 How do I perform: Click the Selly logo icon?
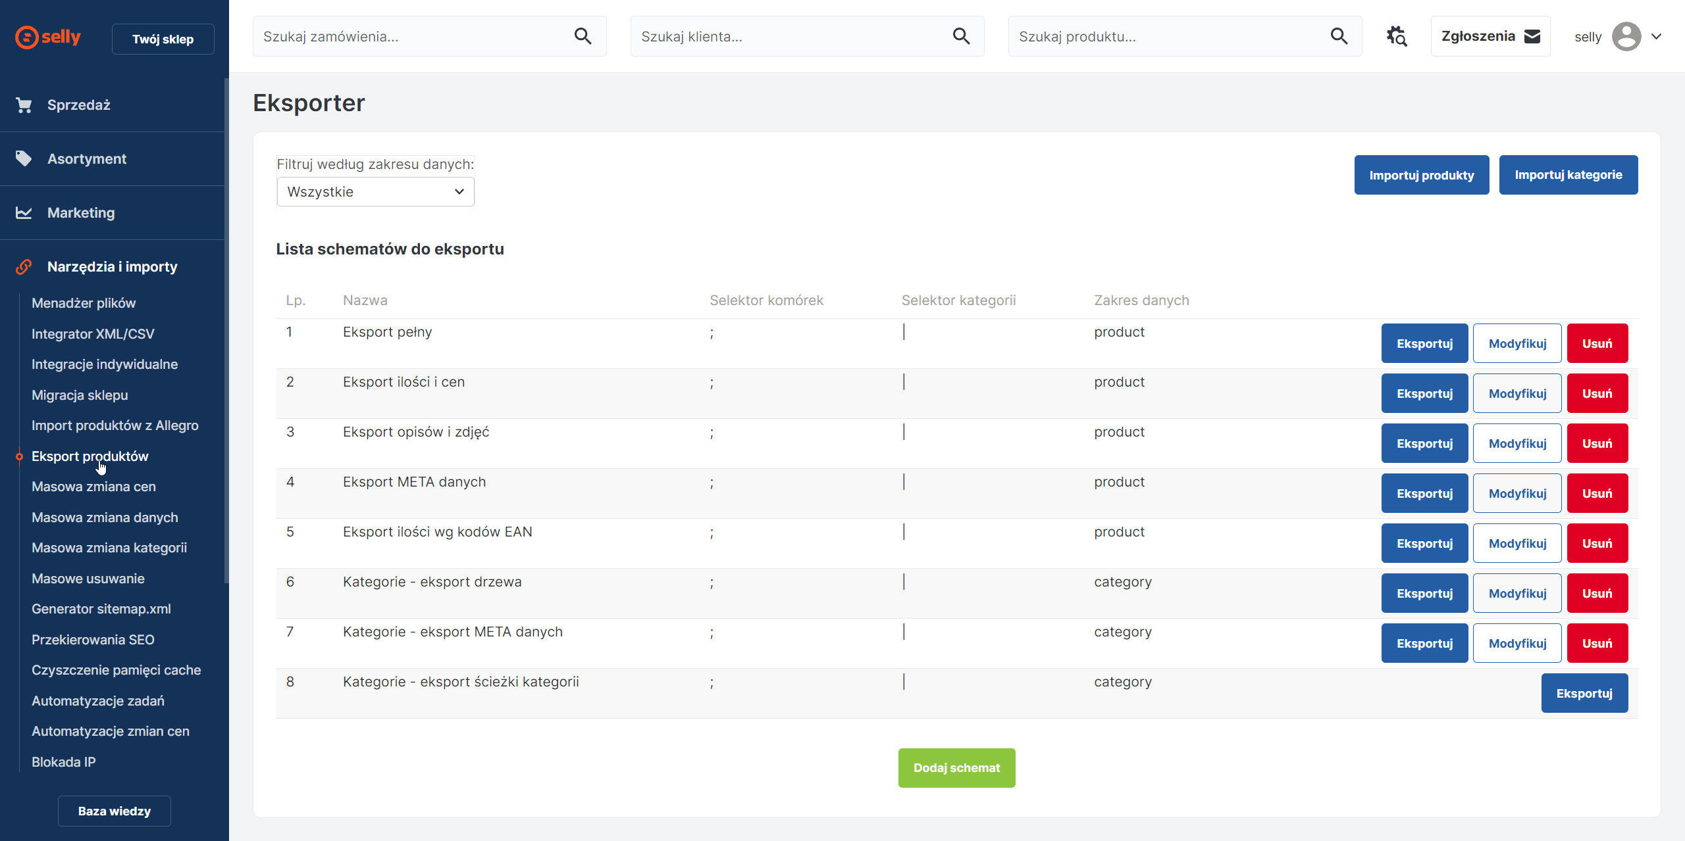(x=27, y=37)
